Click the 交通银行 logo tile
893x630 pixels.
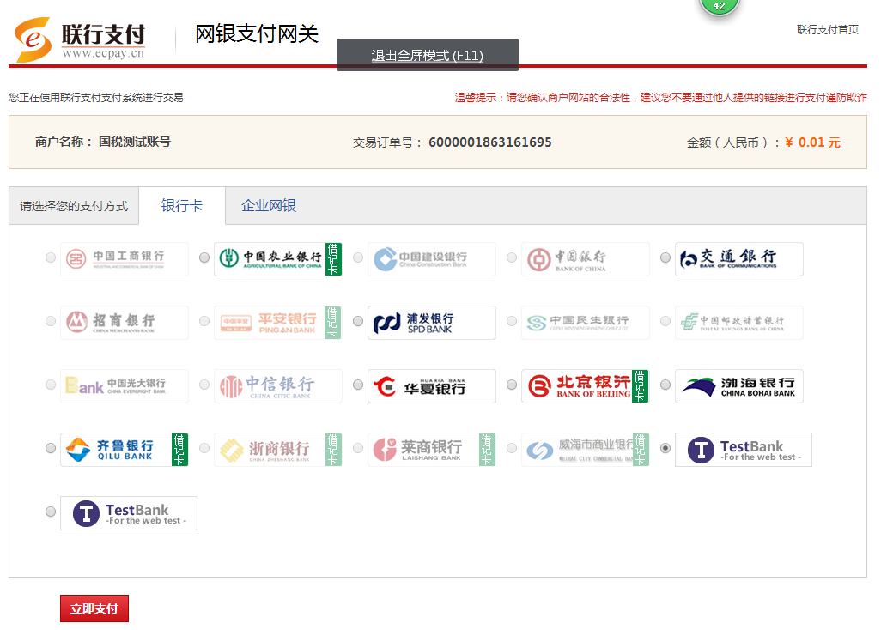[739, 259]
